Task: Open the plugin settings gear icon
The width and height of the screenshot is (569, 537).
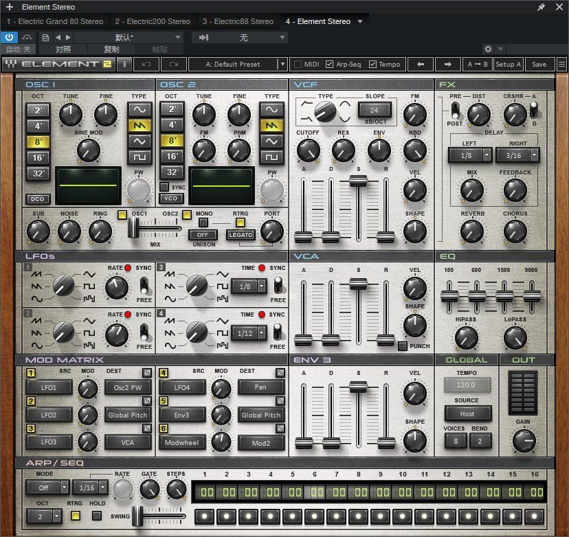Action: 488,49
